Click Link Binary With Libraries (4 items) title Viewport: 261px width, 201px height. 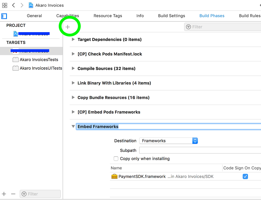click(114, 83)
